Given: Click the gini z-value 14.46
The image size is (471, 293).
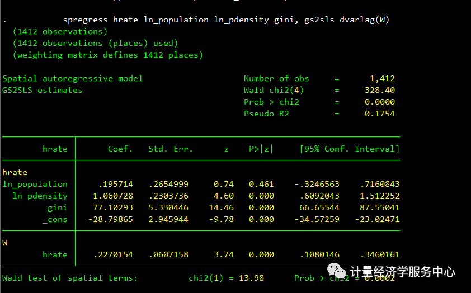Looking at the screenshot, I should 221,207.
